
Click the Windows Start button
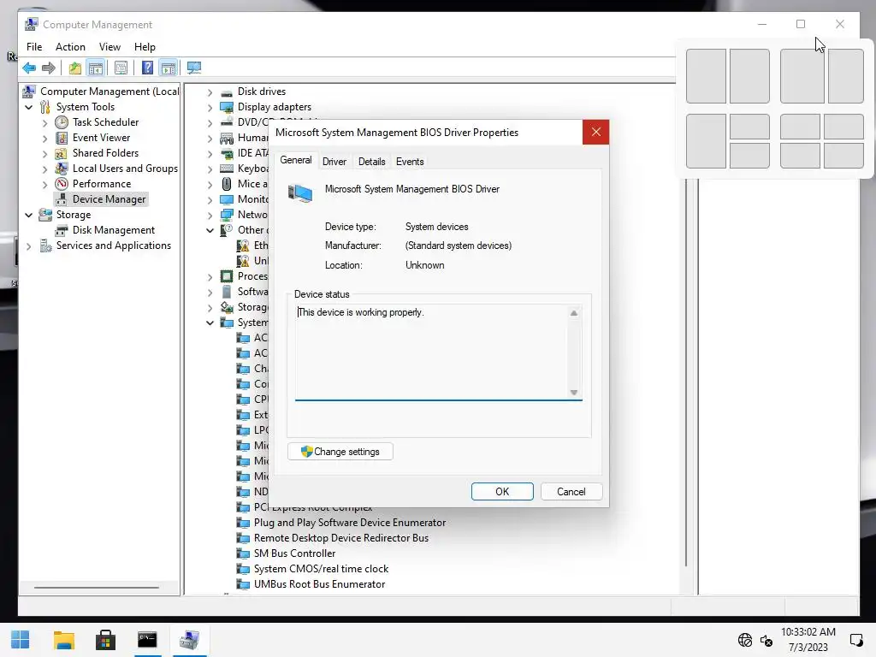point(21,640)
